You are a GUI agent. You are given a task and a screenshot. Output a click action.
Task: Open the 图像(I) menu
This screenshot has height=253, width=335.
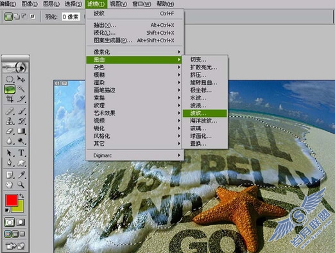tap(30, 4)
